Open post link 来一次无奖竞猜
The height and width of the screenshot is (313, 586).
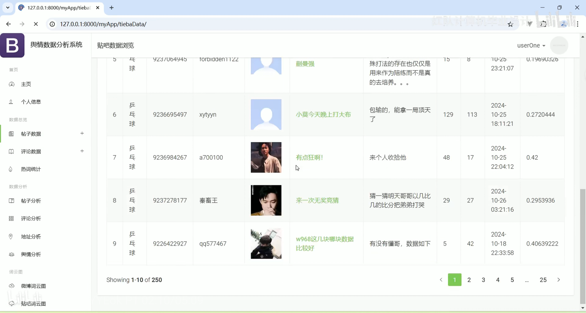pyautogui.click(x=317, y=200)
